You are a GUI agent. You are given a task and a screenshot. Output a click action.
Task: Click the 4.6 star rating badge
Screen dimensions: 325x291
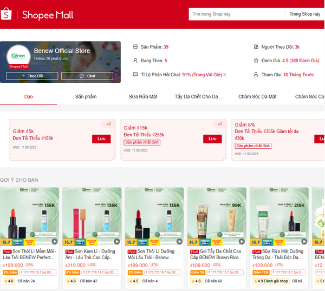pos(71,281)
